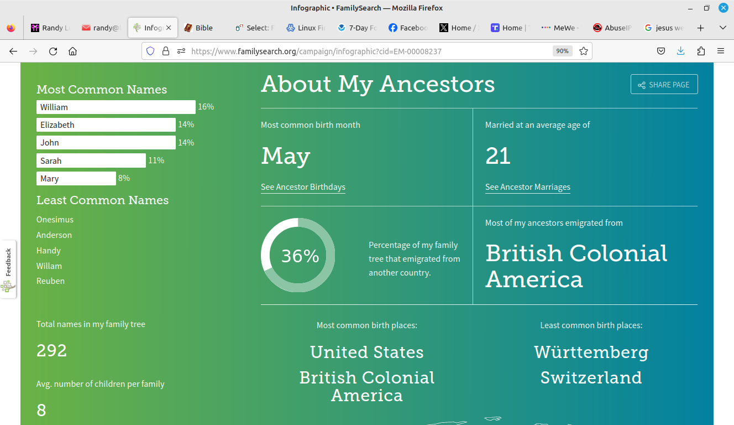Open the Downloads panel icon

[680, 51]
